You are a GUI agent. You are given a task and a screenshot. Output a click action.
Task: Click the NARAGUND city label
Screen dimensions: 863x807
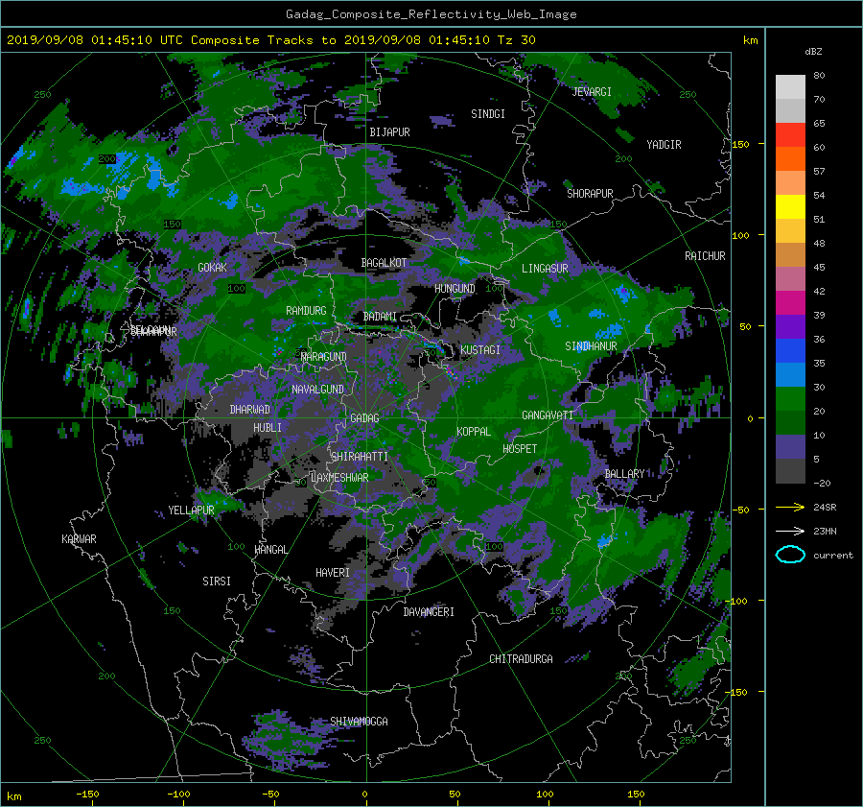(x=324, y=356)
